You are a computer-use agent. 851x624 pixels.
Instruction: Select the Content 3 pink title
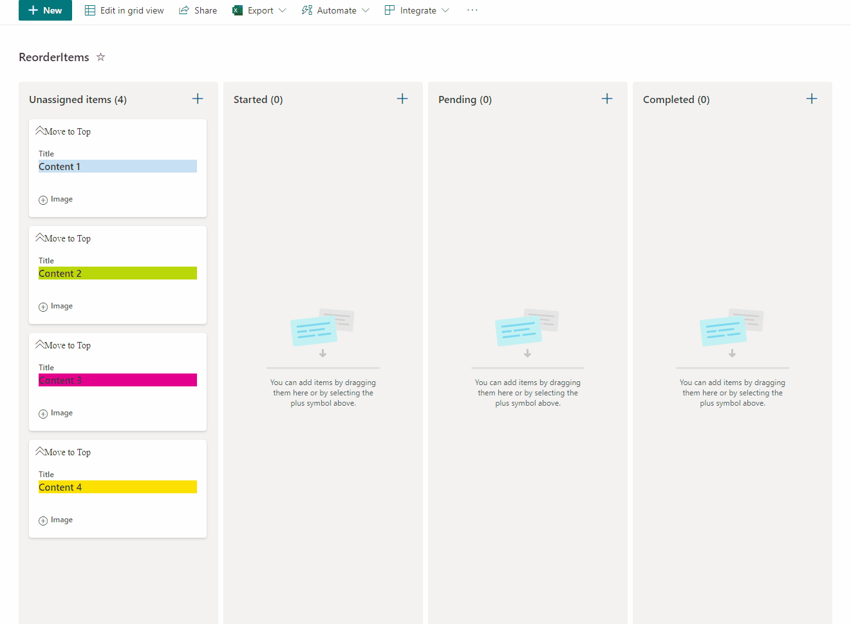118,380
